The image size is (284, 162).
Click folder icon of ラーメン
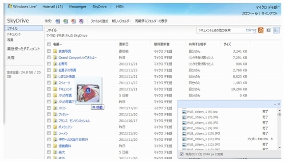[x=55, y=134]
